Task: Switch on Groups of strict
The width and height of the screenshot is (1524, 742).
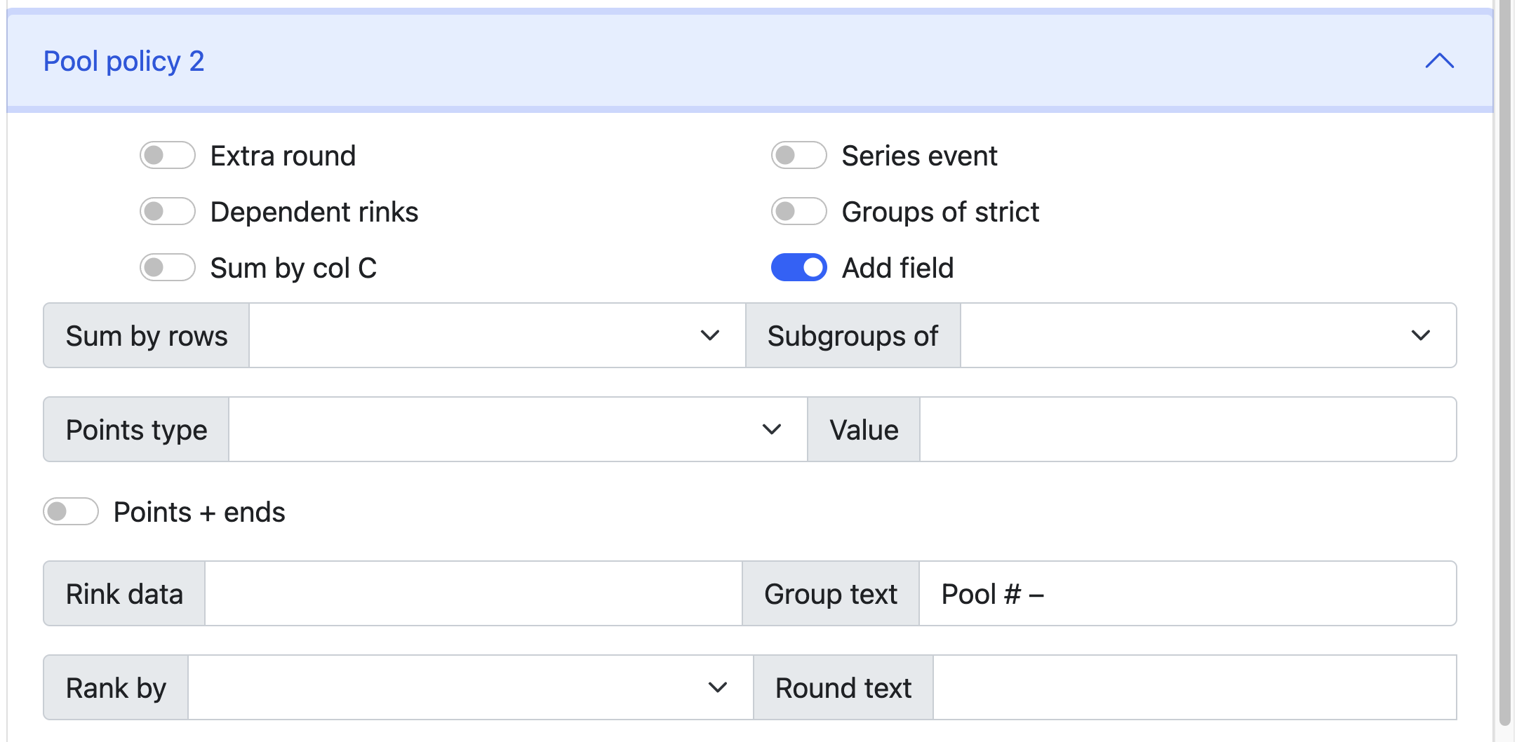Action: point(798,211)
